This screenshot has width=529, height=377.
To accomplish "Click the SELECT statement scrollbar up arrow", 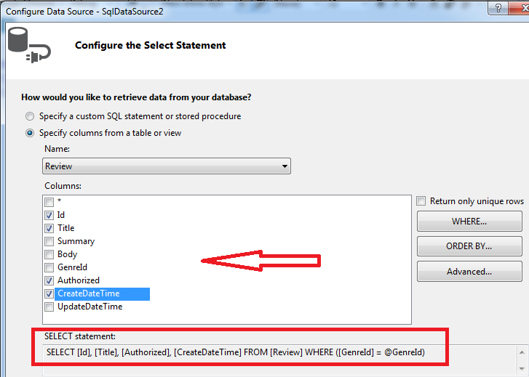I will (x=521, y=352).
